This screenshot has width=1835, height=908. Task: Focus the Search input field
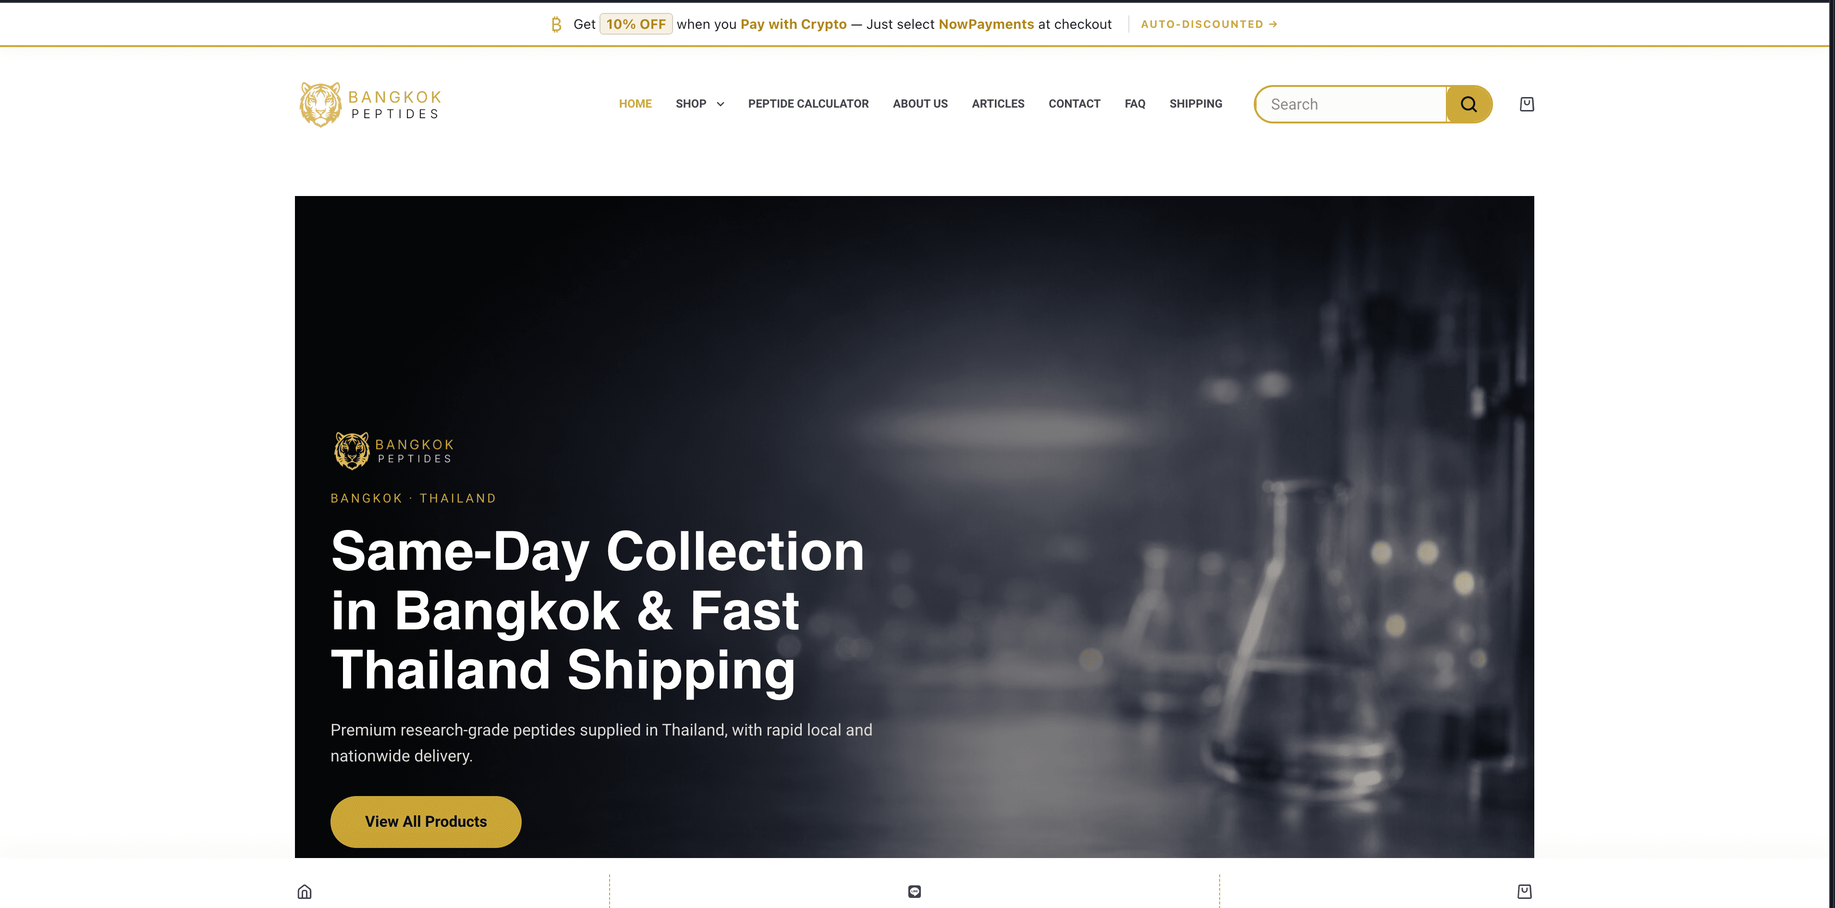click(1351, 104)
